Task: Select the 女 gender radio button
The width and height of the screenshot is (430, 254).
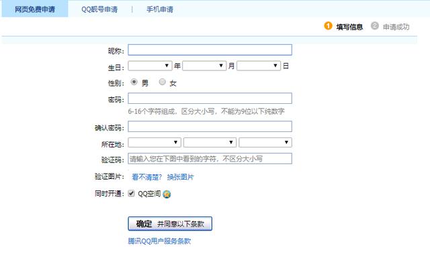Action: (x=163, y=82)
